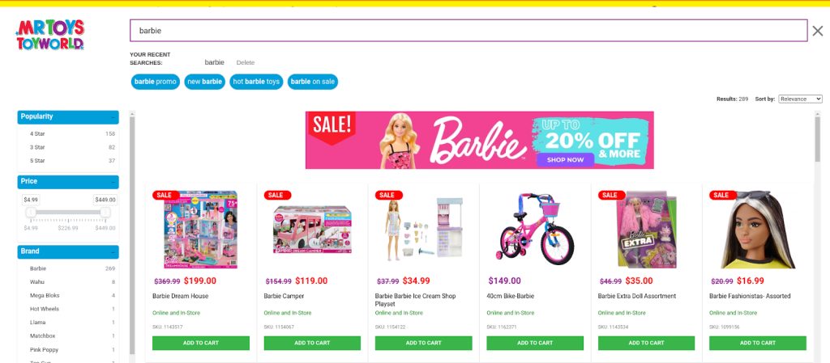The width and height of the screenshot is (830, 363).
Task: Open the 40cm Bike-Barbie image
Action: tap(535, 230)
